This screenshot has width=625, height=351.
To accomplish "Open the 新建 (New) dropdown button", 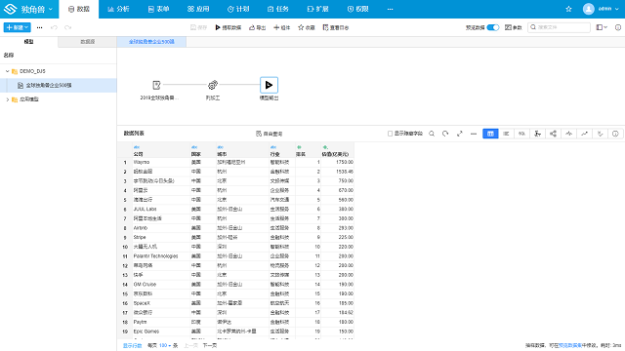I will pyautogui.click(x=18, y=27).
